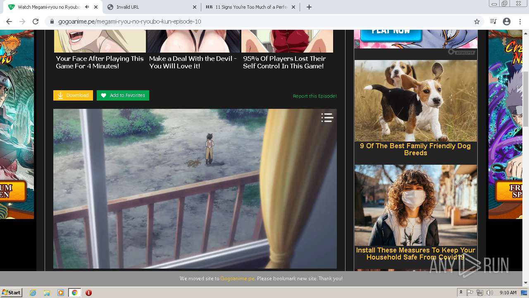Click the yellow Download button
This screenshot has width=529, height=298.
73,95
